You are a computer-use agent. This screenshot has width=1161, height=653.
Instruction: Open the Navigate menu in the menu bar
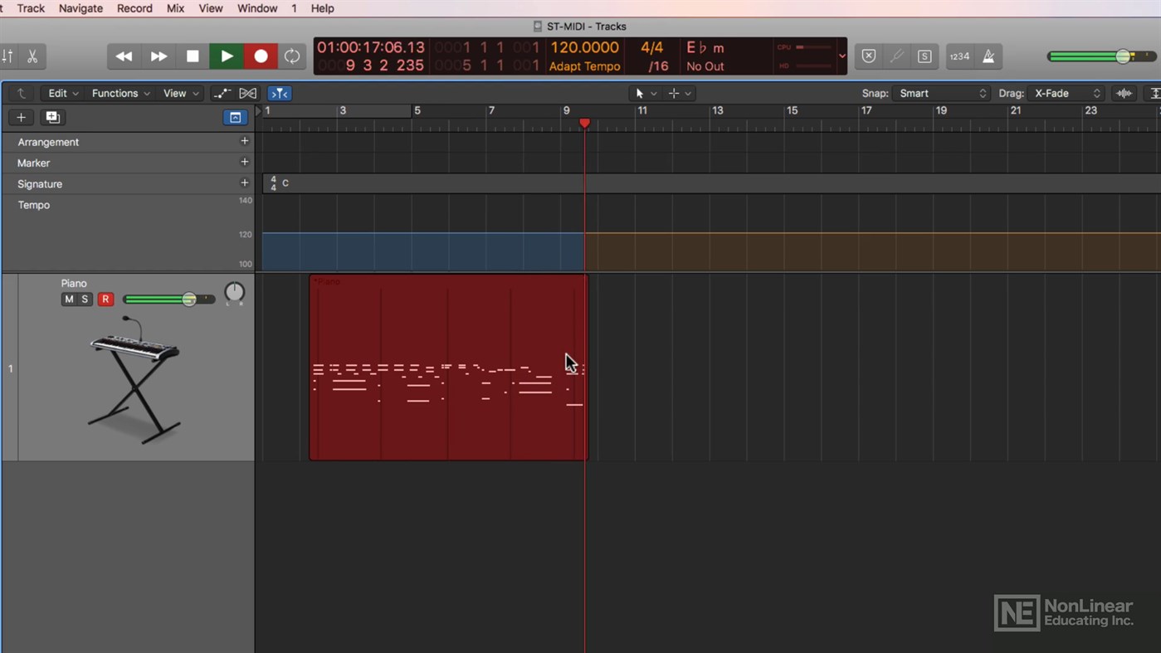80,8
